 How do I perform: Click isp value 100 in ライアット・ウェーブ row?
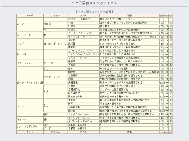(170, 37)
